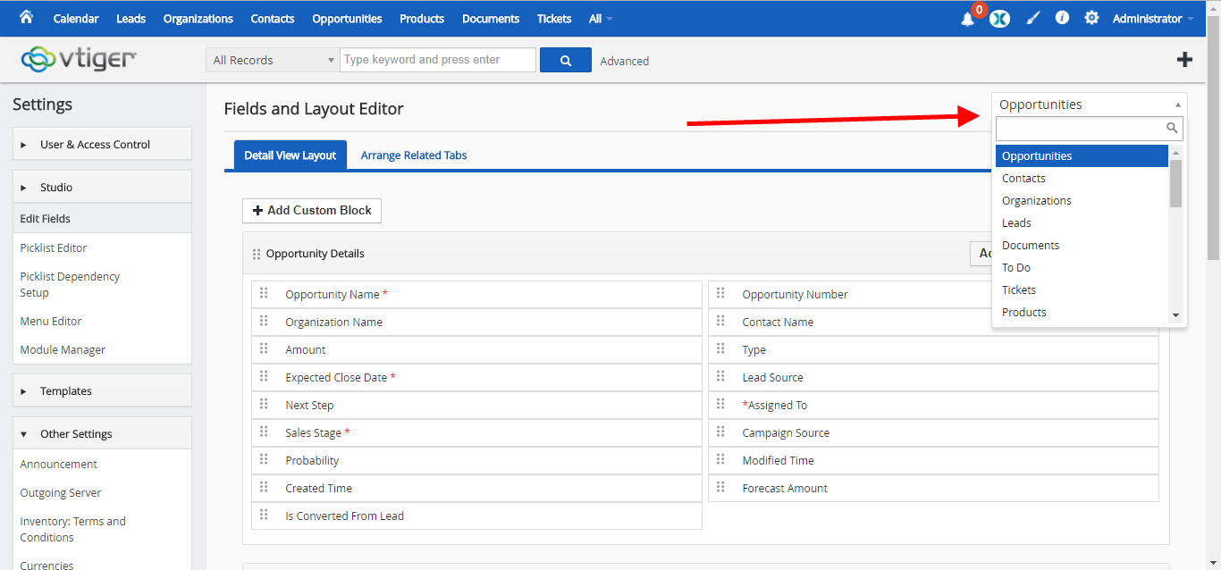Open Module Manager in sidebar
The image size is (1221, 570).
click(x=63, y=349)
